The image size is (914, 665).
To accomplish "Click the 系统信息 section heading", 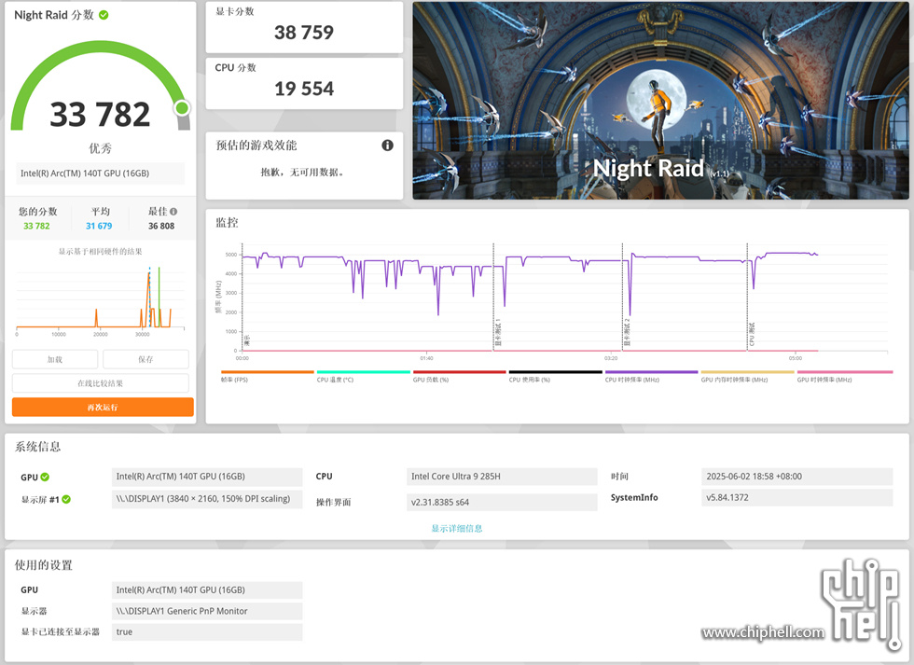I will coord(38,447).
